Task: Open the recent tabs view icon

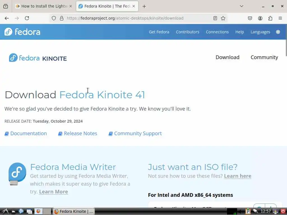Action: coord(6,6)
